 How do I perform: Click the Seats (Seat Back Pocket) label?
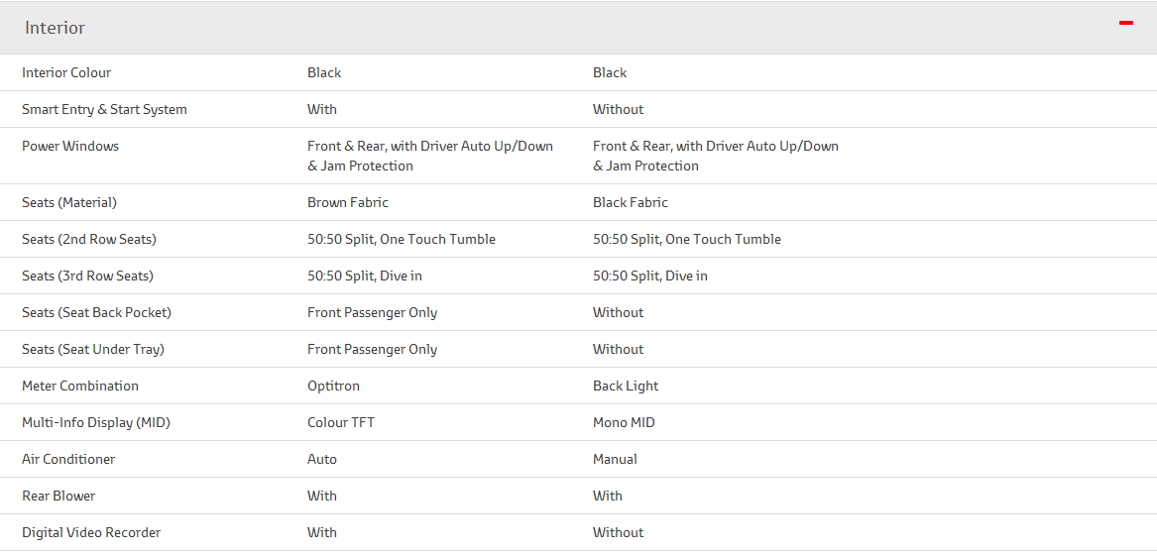96,312
